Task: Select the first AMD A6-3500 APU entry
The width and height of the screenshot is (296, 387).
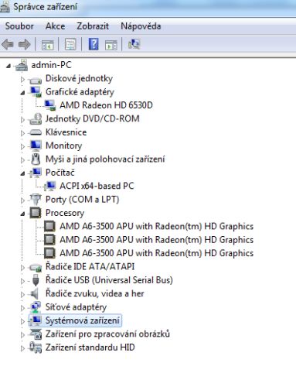Action: (156, 226)
